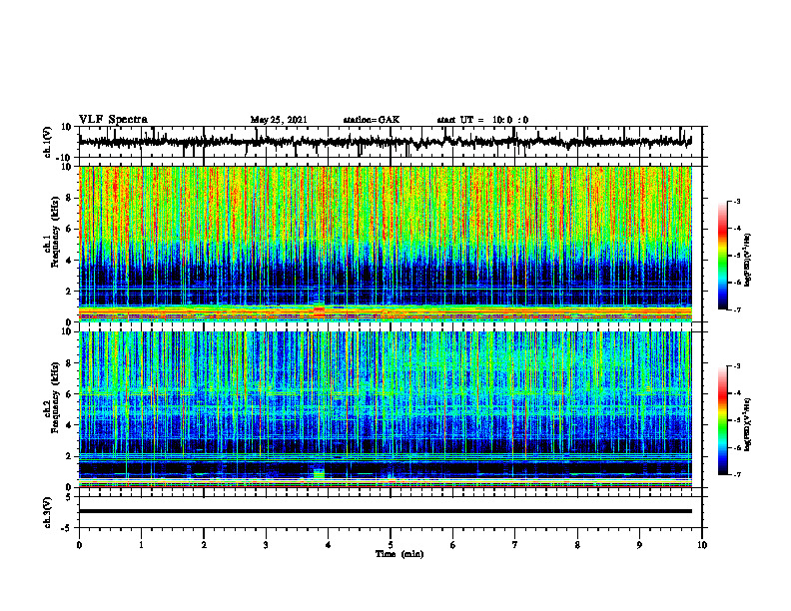Click the ch.1 colorbar "log(PSD)" units label

[x=747, y=261]
